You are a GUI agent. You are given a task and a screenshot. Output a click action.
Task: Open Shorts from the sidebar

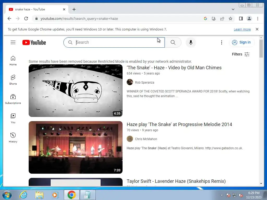pyautogui.click(x=13, y=80)
